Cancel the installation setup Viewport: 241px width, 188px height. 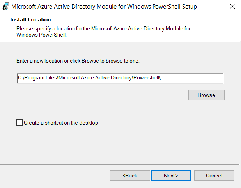pyautogui.click(x=214, y=176)
